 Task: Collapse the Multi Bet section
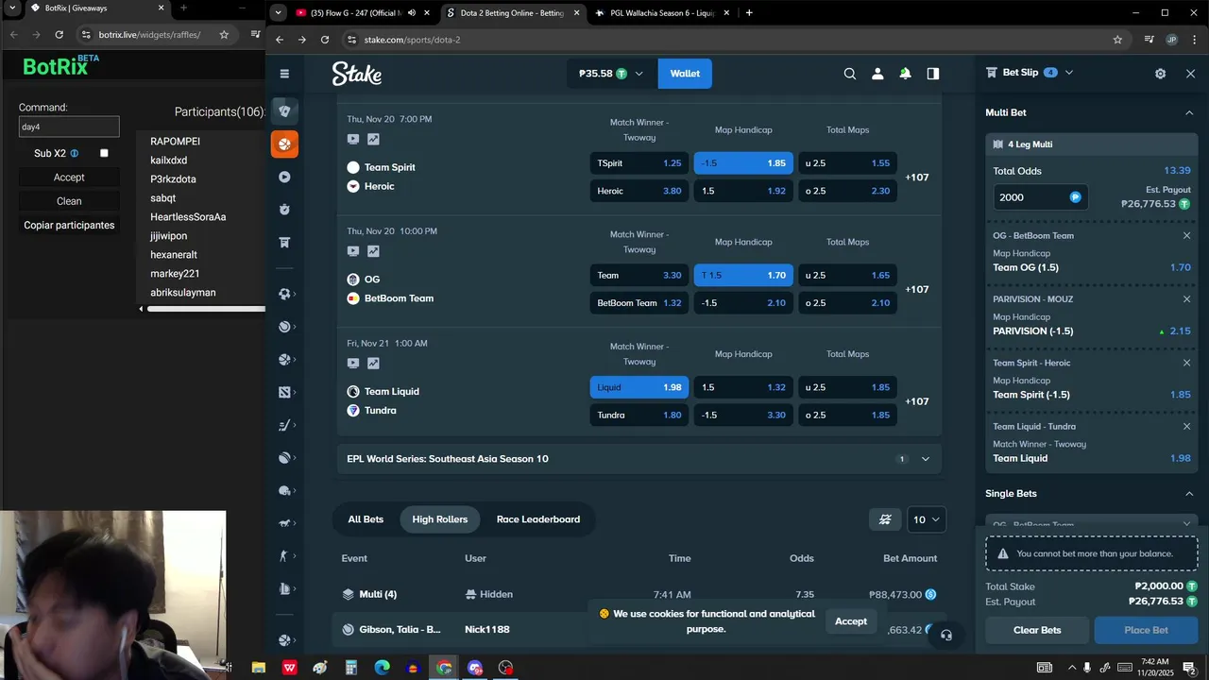click(x=1189, y=112)
